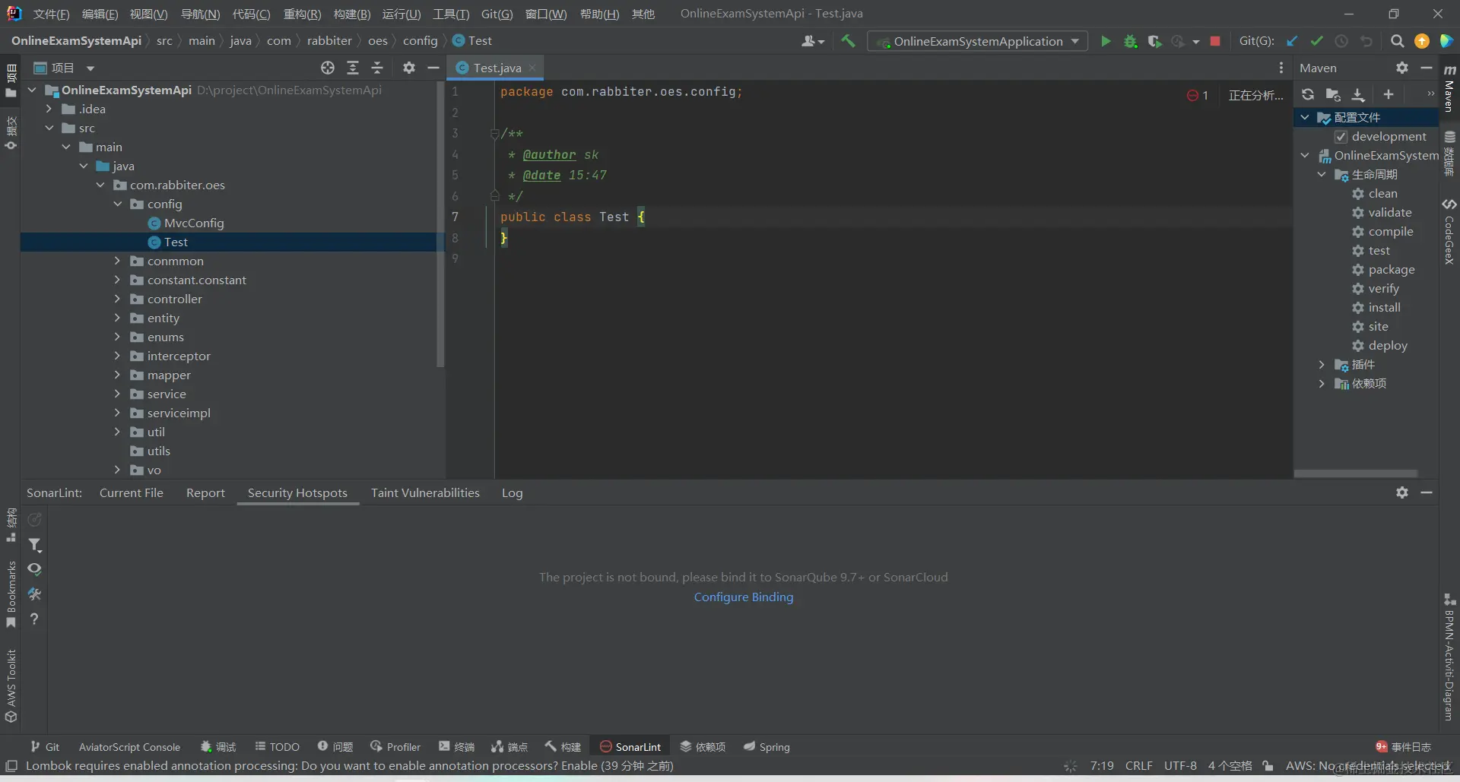Toggle SonarLint preview eye icon
Viewport: 1460px width, 782px height.
coord(34,569)
